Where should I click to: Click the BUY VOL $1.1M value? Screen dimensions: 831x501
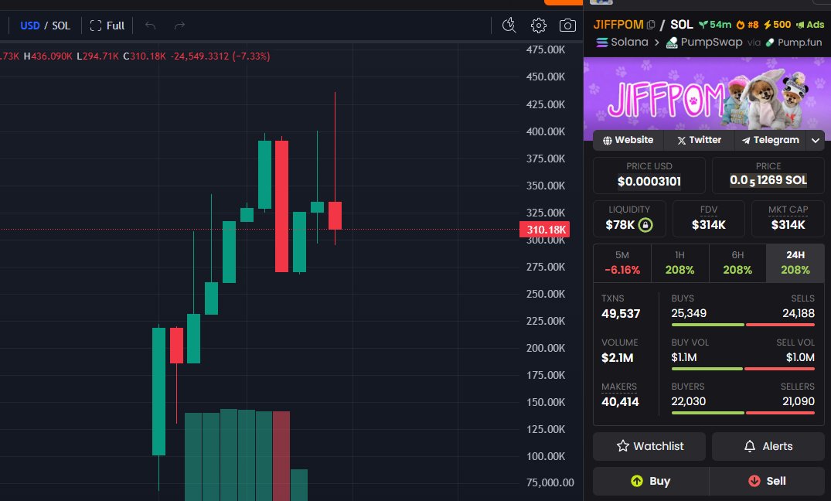coord(683,357)
